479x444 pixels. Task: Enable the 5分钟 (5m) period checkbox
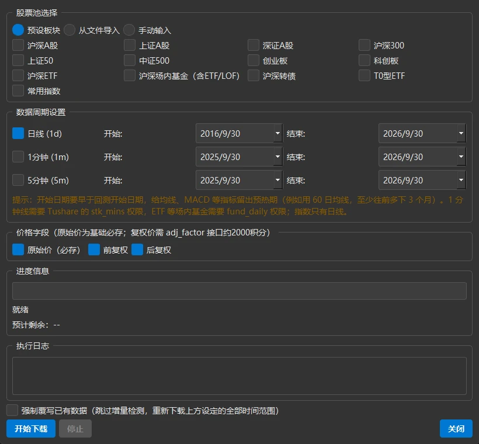coord(18,180)
